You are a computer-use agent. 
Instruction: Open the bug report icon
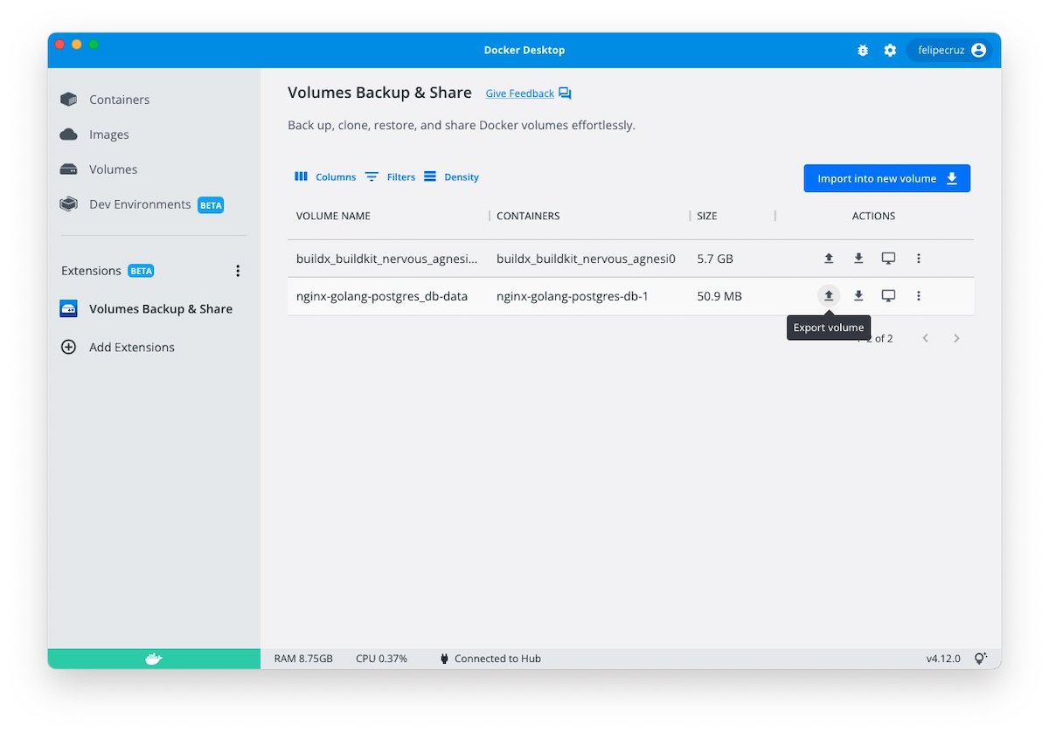[863, 50]
